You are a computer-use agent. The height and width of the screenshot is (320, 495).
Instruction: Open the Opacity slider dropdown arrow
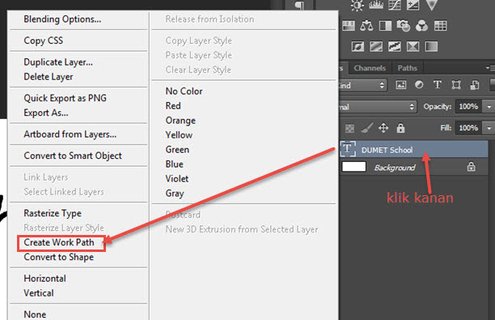point(489,107)
